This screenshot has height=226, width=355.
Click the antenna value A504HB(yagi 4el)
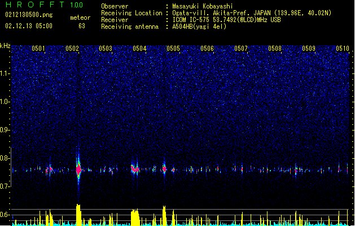pos(199,27)
